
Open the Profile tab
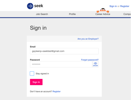pos(72,14)
